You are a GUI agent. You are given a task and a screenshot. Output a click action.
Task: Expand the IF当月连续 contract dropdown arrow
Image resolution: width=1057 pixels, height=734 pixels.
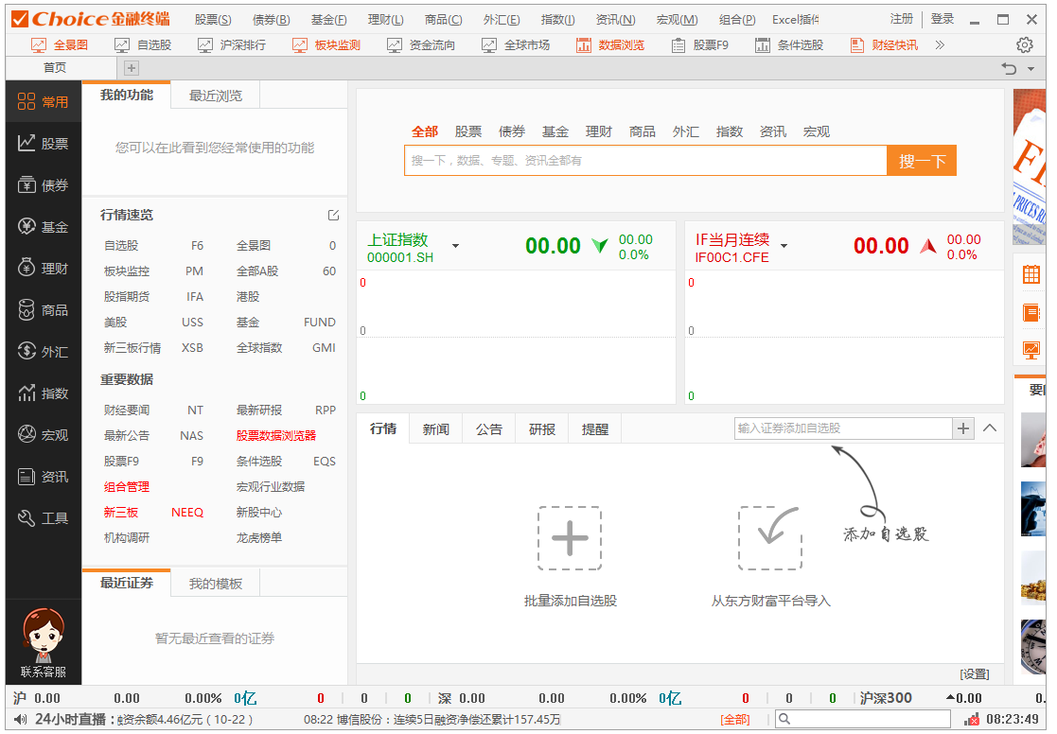[x=784, y=246]
